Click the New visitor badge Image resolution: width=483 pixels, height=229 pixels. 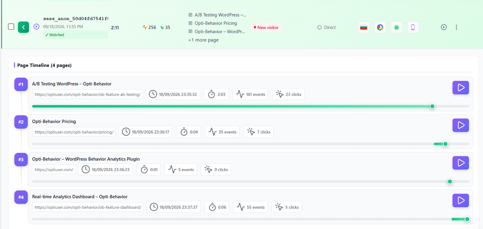click(266, 27)
